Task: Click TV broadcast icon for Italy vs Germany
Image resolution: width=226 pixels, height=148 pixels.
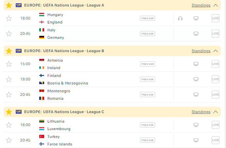Action: 196,34
